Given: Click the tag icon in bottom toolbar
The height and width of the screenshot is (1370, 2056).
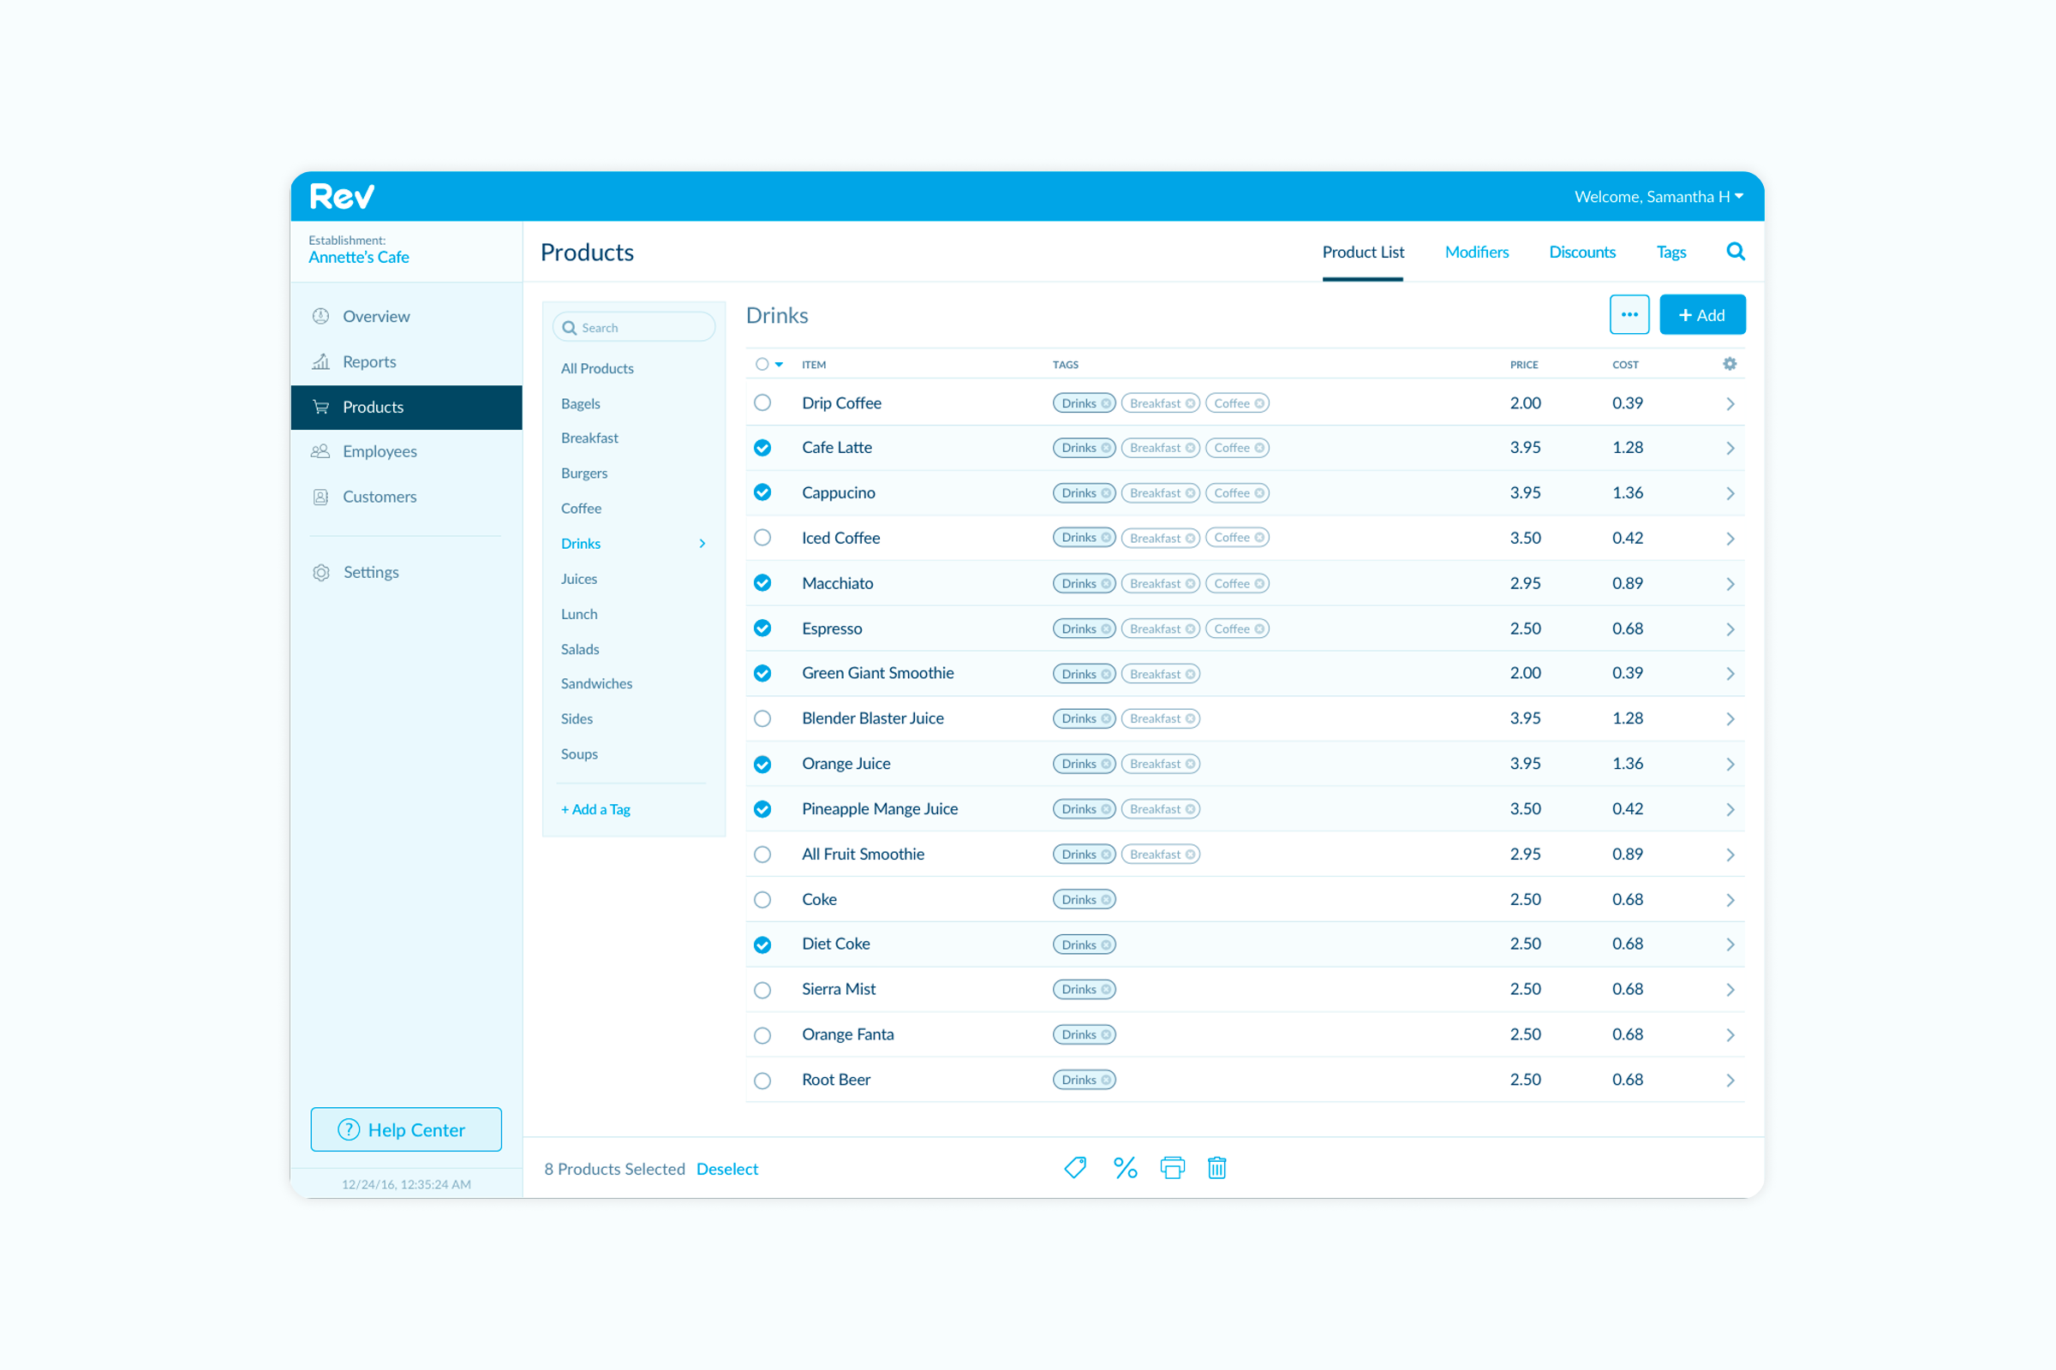Looking at the screenshot, I should pyautogui.click(x=1075, y=1168).
